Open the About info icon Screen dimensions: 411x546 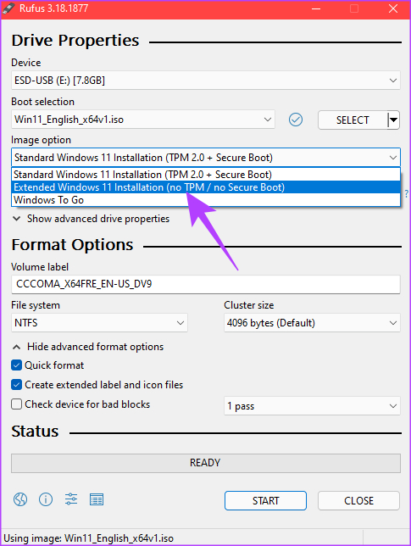[46, 499]
